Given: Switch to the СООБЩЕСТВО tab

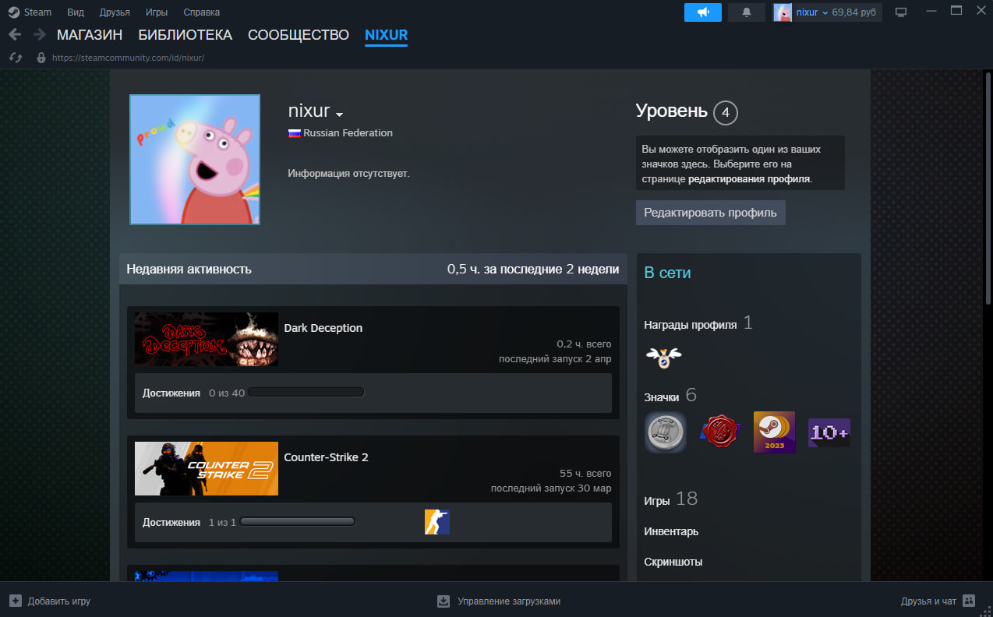Looking at the screenshot, I should [x=299, y=35].
